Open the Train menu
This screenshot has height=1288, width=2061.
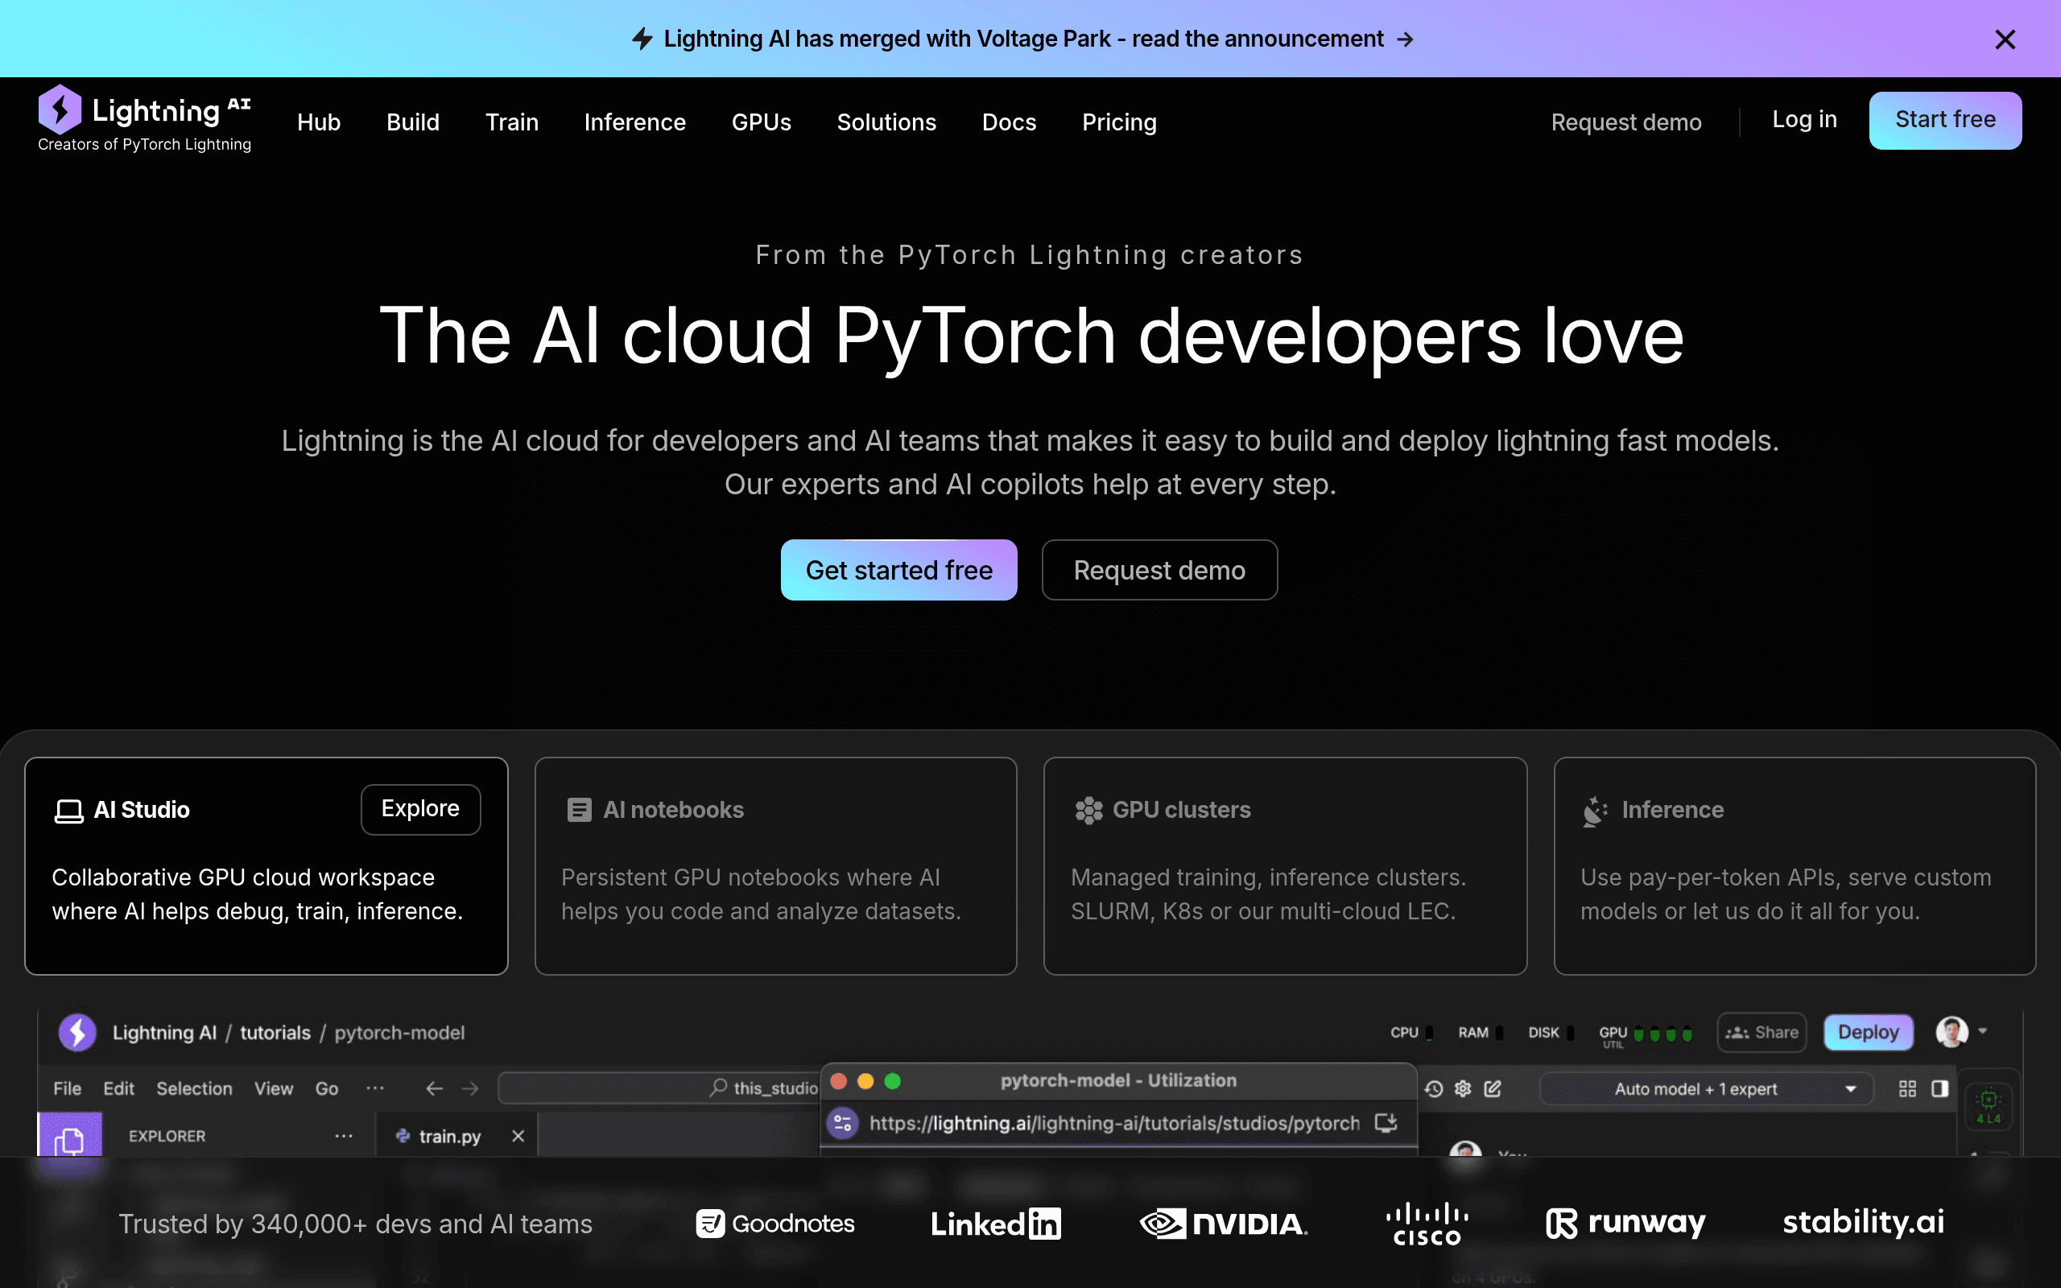click(512, 122)
